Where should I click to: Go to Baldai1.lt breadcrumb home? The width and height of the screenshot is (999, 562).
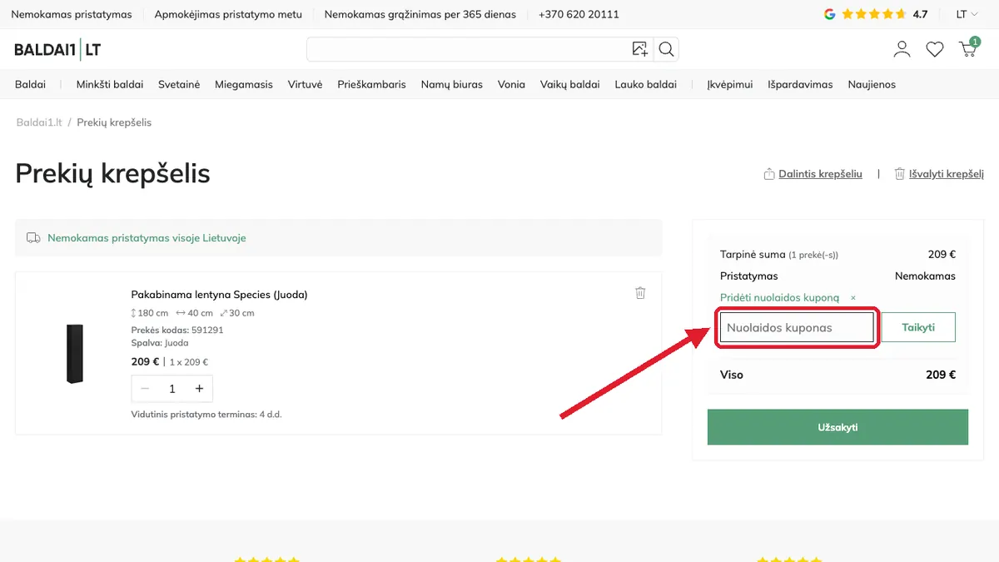click(x=39, y=122)
